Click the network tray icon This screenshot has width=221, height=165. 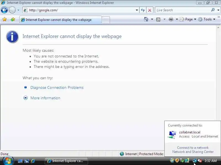195,160
